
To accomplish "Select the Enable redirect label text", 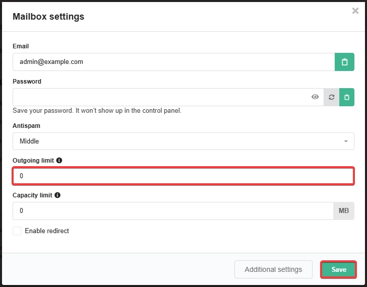I will (x=47, y=231).
